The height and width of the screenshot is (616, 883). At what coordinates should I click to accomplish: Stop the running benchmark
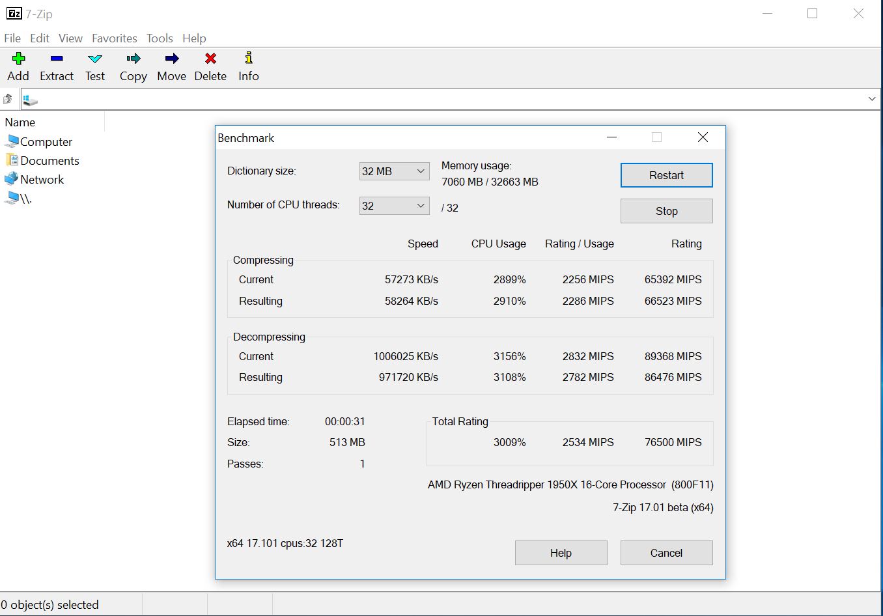tap(666, 211)
